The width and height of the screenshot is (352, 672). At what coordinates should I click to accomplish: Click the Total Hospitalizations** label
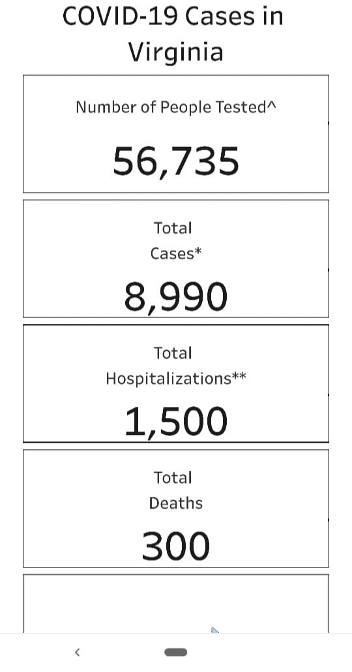(x=176, y=366)
